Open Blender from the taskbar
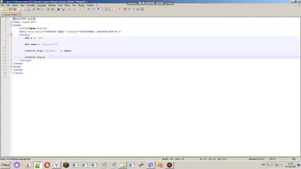The height and width of the screenshot is (169, 301). tap(160, 165)
